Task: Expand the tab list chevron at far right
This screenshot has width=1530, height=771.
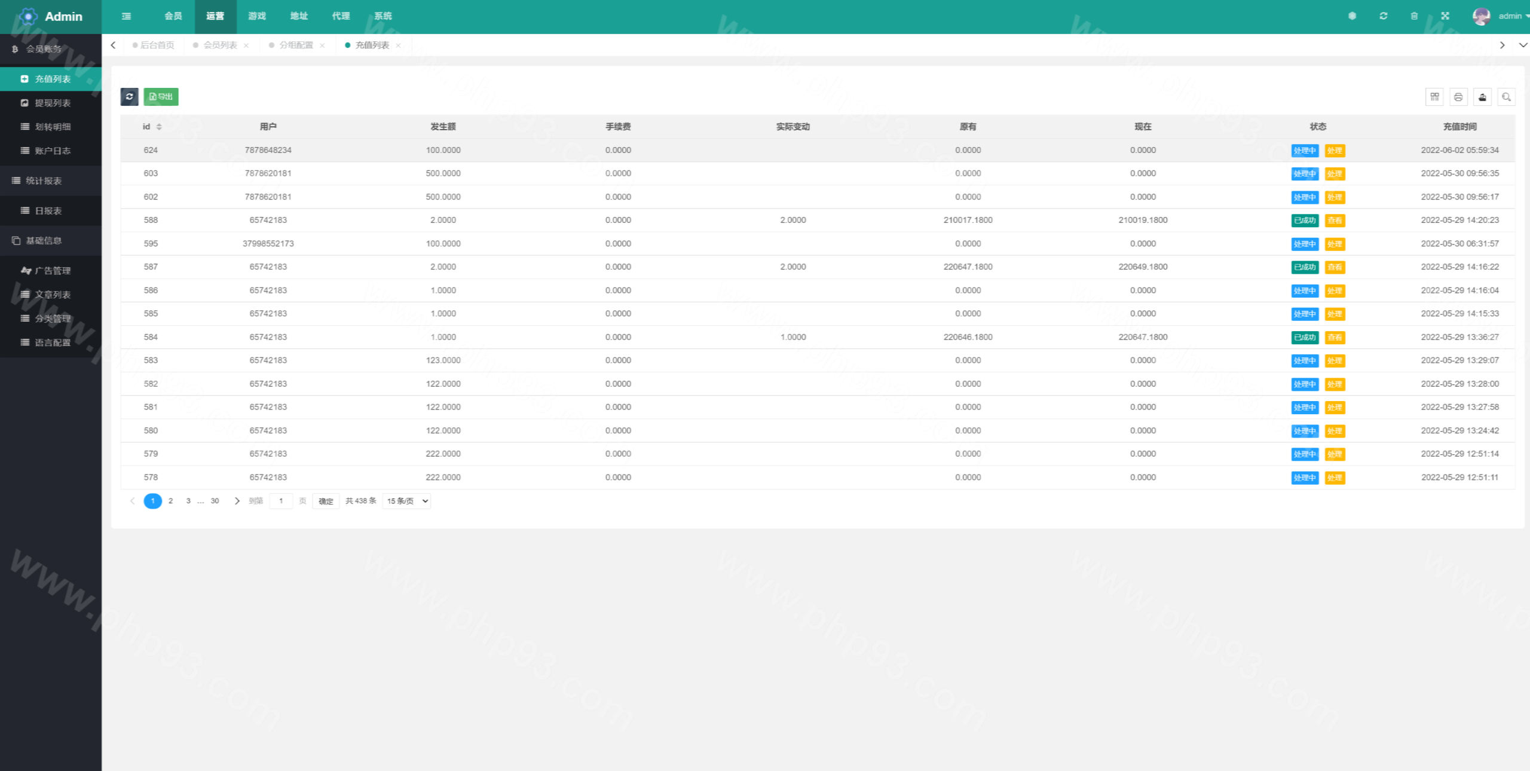Action: coord(1522,45)
